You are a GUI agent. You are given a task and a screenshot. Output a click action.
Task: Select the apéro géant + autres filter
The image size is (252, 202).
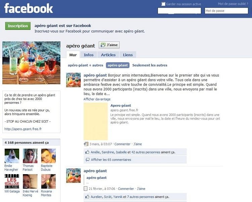(85, 65)
